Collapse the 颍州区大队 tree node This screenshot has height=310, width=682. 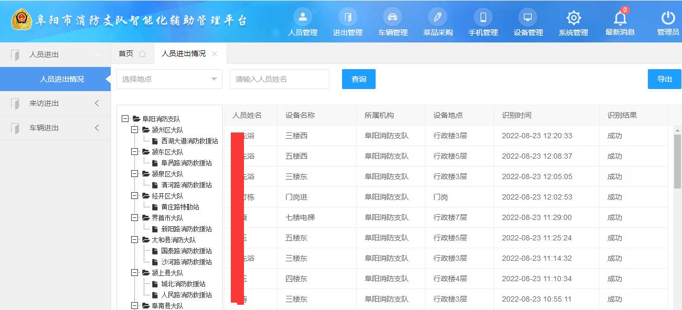[x=134, y=130]
